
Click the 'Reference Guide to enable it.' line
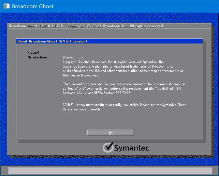point(84,109)
